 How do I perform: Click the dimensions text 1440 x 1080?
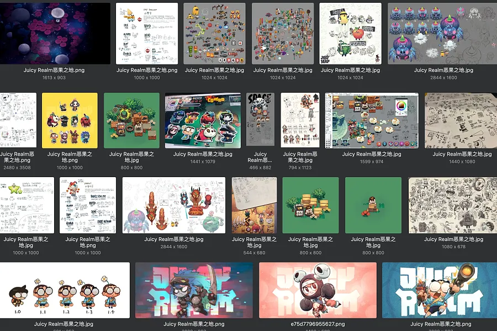pos(462,162)
